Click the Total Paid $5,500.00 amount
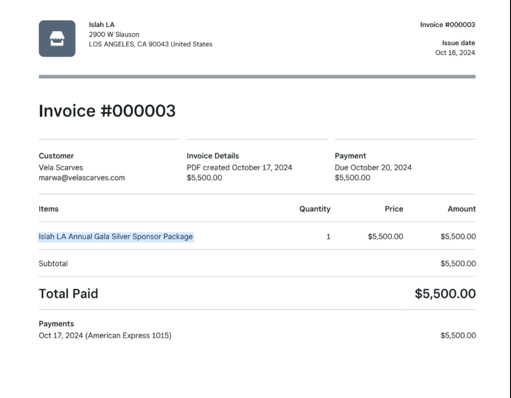This screenshot has width=511, height=398. pyautogui.click(x=445, y=294)
